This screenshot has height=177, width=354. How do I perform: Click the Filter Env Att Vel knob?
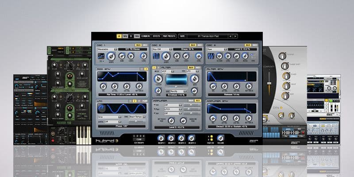[x=224, y=86]
